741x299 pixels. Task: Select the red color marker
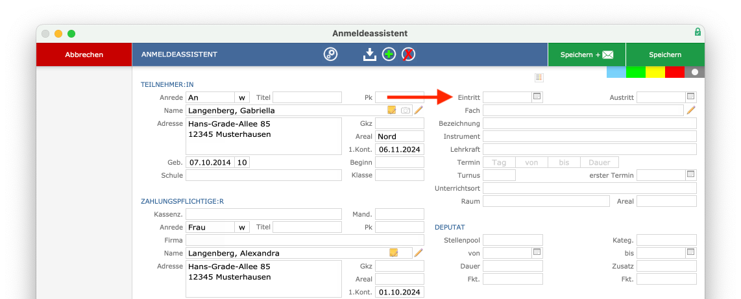coord(674,72)
